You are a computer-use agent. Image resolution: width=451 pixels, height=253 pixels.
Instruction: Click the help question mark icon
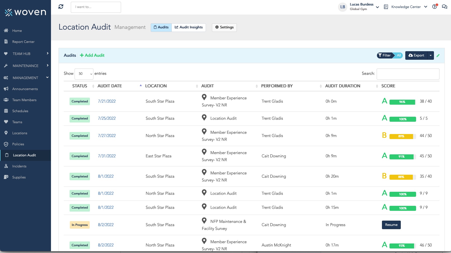pyautogui.click(x=435, y=7)
